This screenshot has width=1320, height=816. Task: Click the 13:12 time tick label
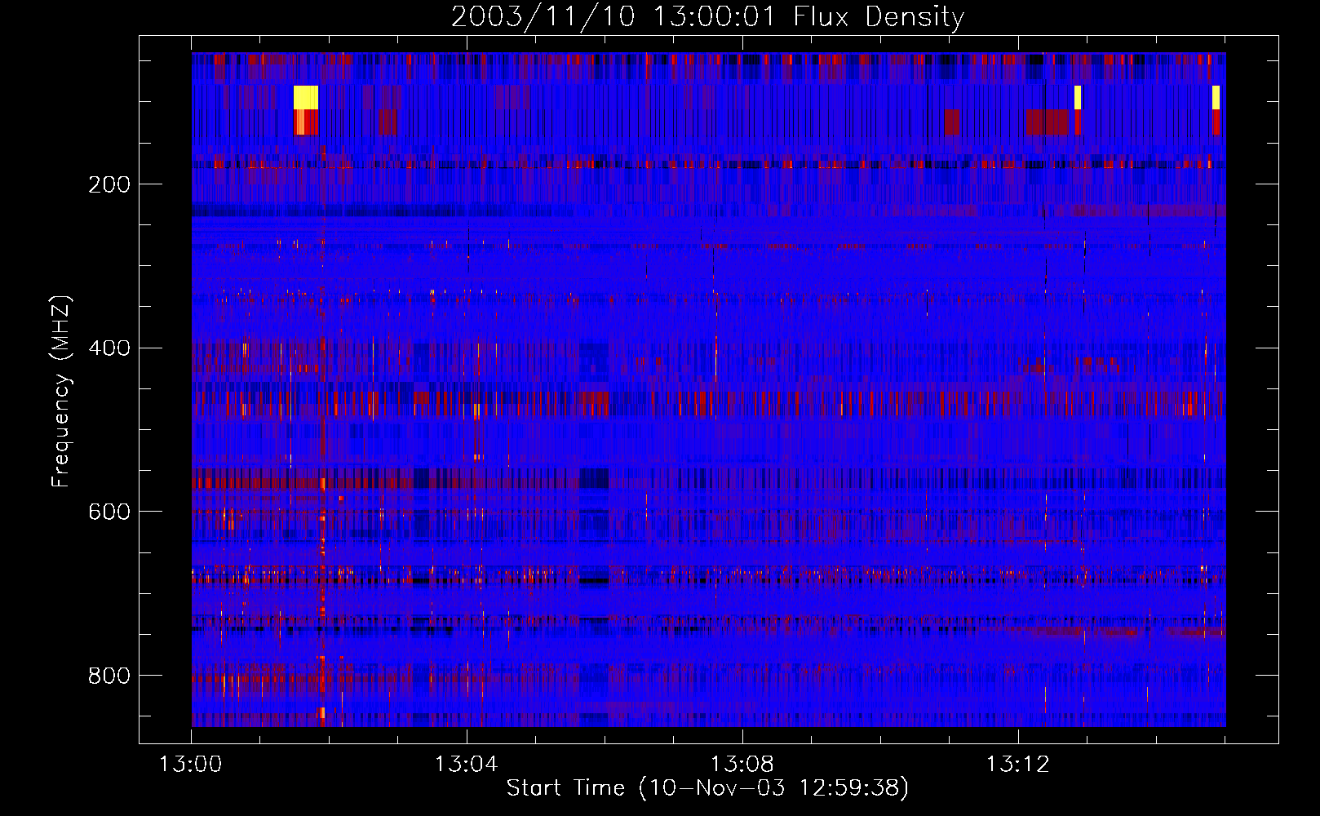pyautogui.click(x=1017, y=765)
